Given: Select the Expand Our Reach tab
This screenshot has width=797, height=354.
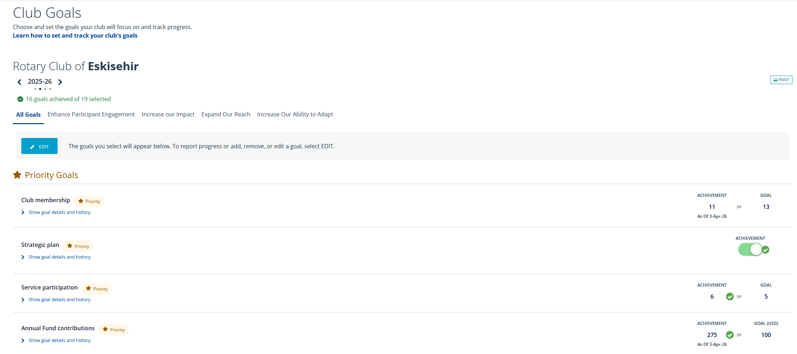Looking at the screenshot, I should [226, 114].
